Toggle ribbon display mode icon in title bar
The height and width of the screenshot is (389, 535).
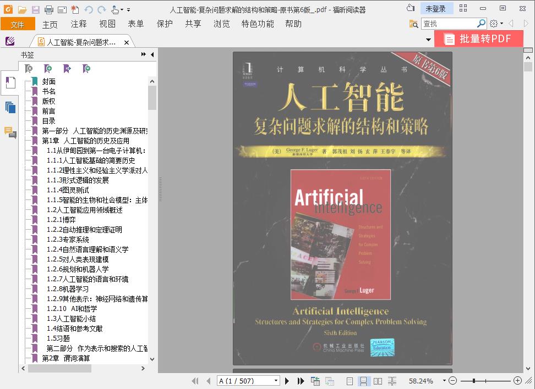click(x=463, y=8)
